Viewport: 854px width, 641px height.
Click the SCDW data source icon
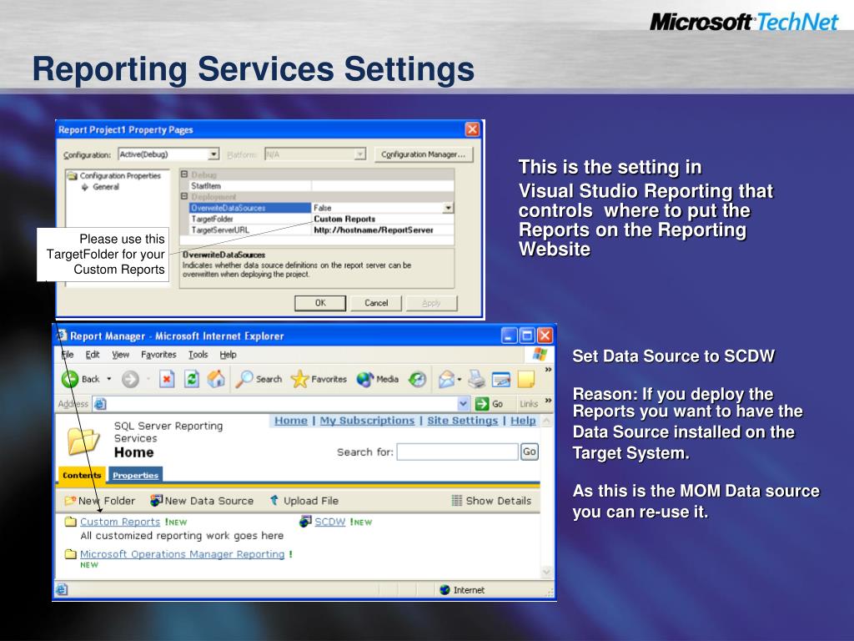click(305, 522)
